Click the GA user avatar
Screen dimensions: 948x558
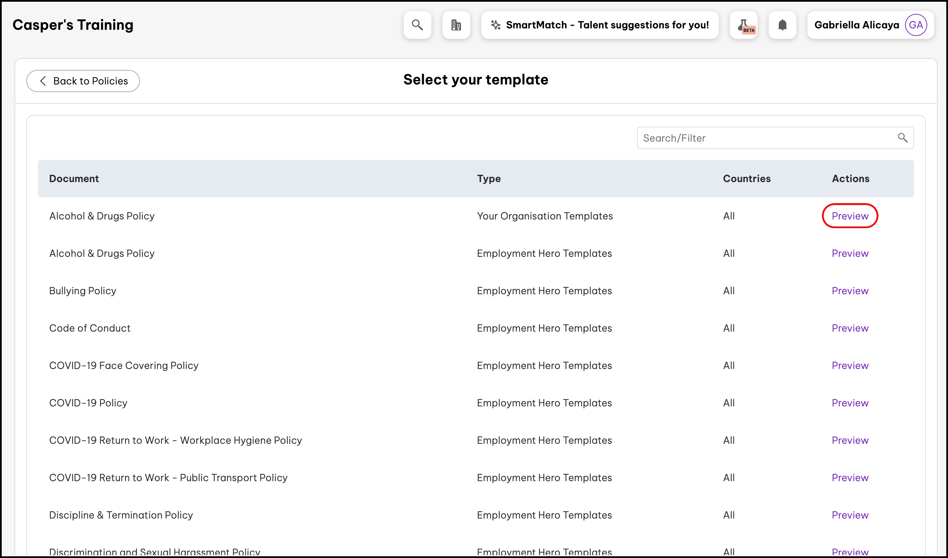(915, 25)
